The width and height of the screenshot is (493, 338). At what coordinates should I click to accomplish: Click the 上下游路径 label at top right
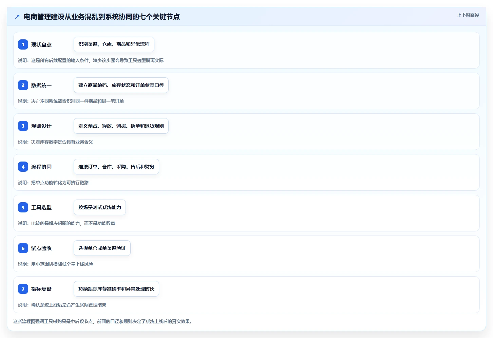click(x=468, y=15)
